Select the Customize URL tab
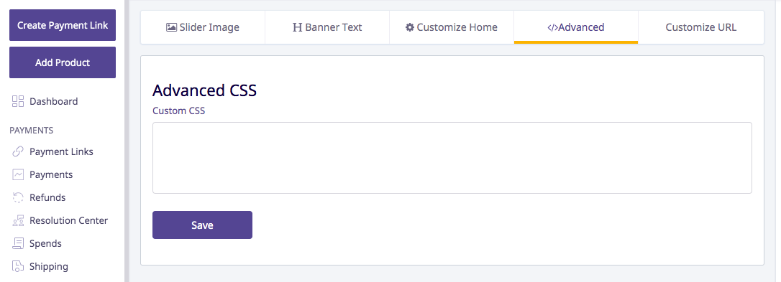The height and width of the screenshot is (282, 781). point(700,27)
